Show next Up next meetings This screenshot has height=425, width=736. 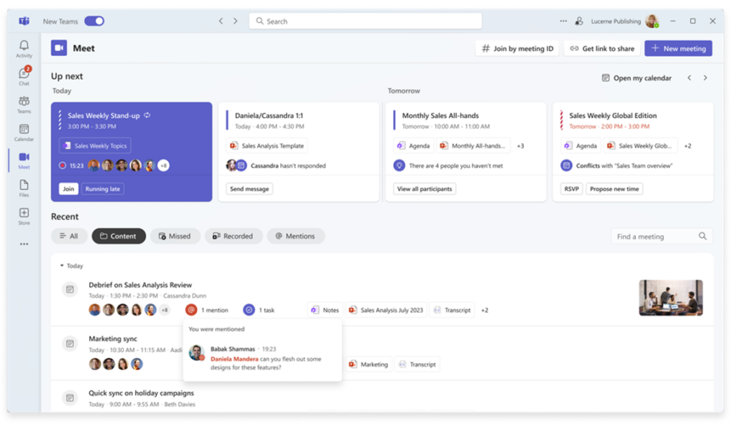[705, 78]
